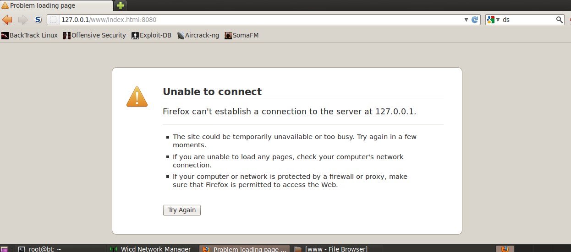Open the SomaFM bookmark
This screenshot has height=252, width=571.
pos(242,35)
